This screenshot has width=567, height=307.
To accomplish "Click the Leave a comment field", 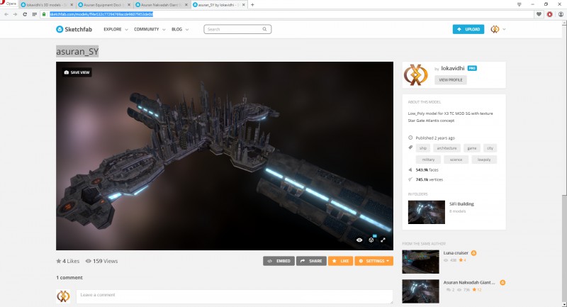I will click(x=235, y=297).
